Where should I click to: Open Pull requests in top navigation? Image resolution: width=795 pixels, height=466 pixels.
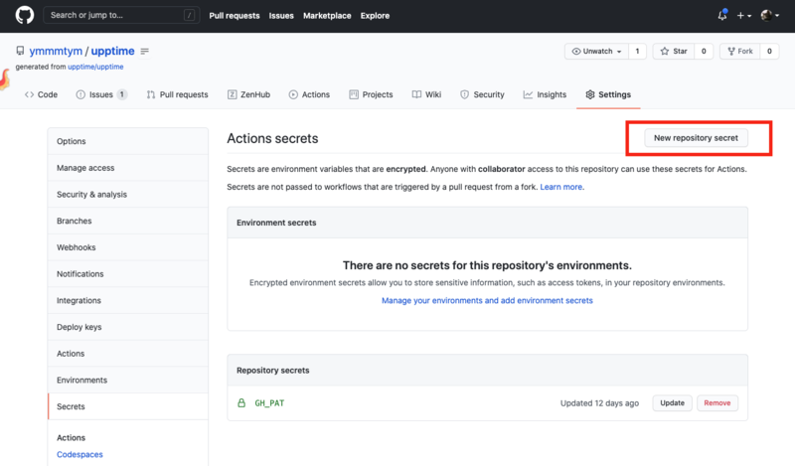(x=235, y=16)
